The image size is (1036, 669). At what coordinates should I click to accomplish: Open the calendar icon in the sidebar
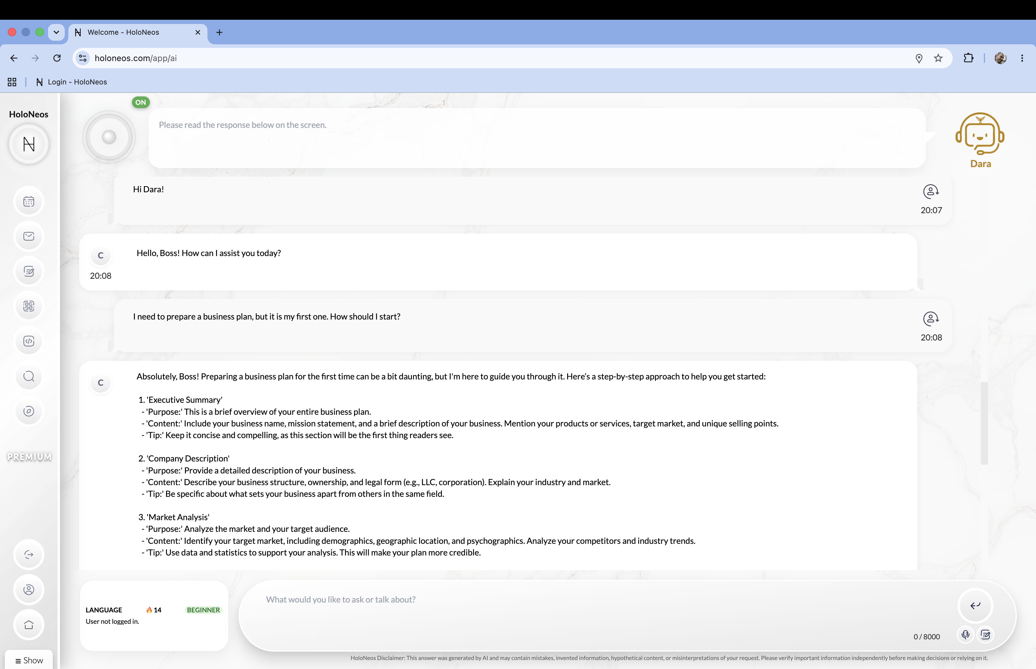point(29,202)
